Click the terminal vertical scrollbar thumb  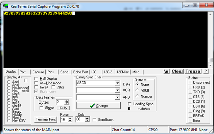tap(210, 60)
